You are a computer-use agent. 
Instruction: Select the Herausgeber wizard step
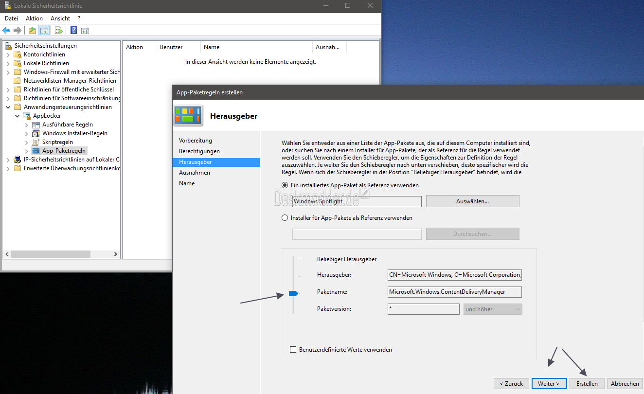click(216, 162)
